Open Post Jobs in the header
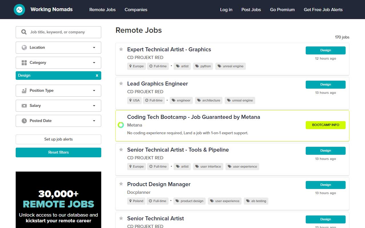Image resolution: width=365 pixels, height=228 pixels. (251, 9)
